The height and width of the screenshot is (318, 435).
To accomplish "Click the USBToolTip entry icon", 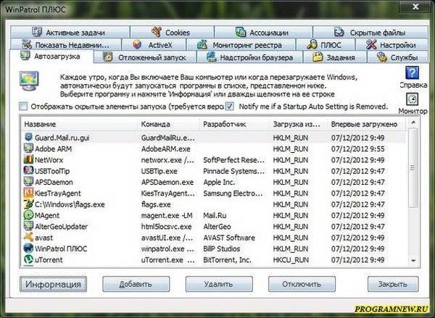I will coord(28,170).
